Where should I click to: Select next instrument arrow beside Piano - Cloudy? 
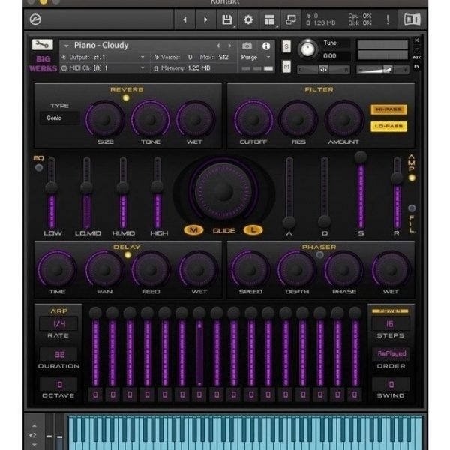[229, 46]
